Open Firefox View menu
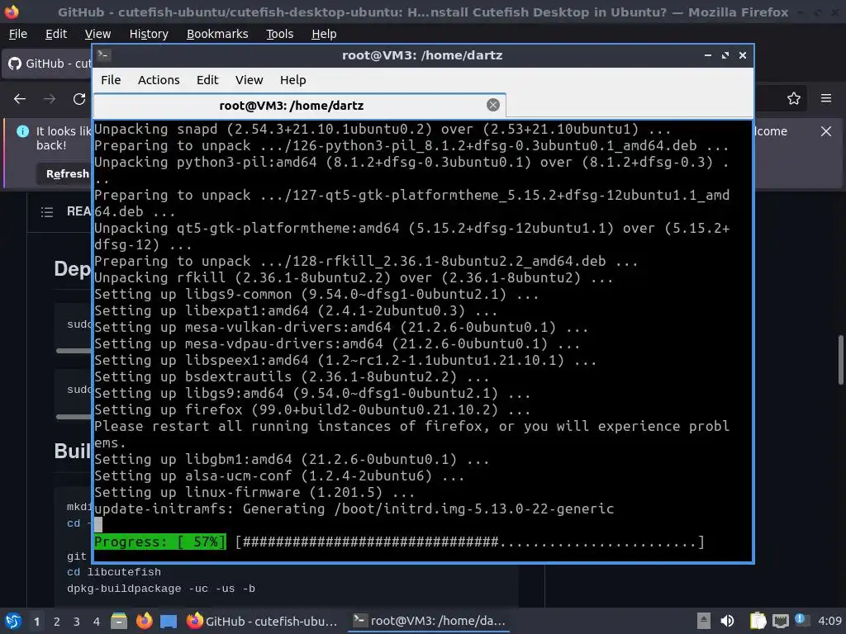Screen dimensions: 846x634 pyautogui.click(x=97, y=34)
